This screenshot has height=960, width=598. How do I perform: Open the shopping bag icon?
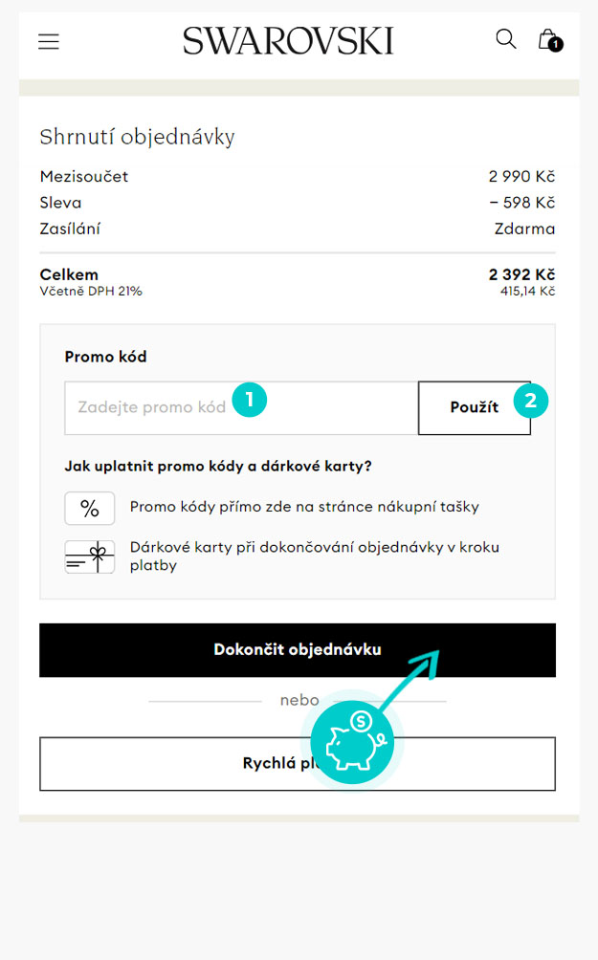click(x=546, y=38)
